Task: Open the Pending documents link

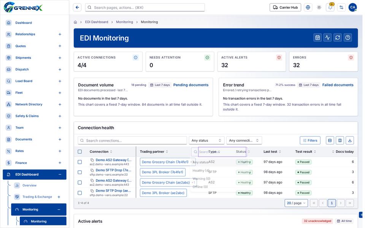Action: tap(191, 85)
